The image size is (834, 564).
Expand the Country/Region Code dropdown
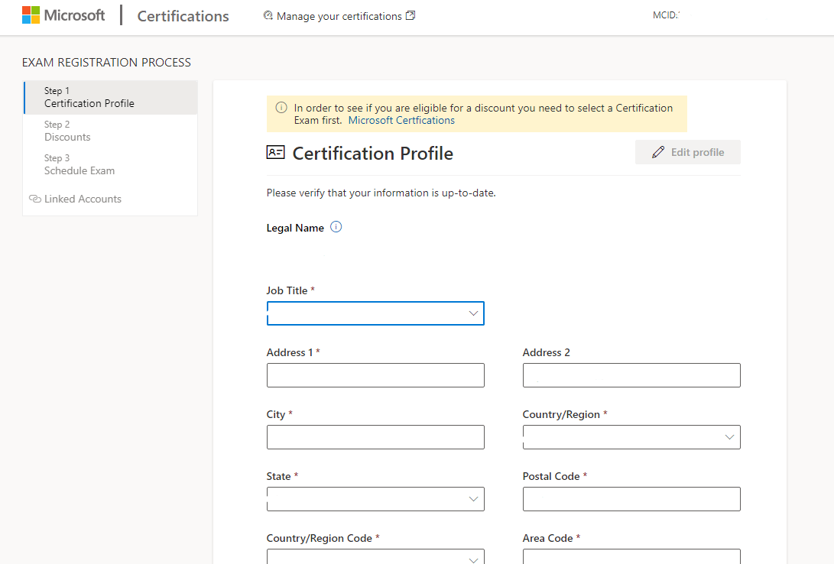point(375,556)
